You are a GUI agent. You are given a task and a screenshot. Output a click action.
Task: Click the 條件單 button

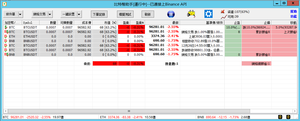(x=11, y=14)
